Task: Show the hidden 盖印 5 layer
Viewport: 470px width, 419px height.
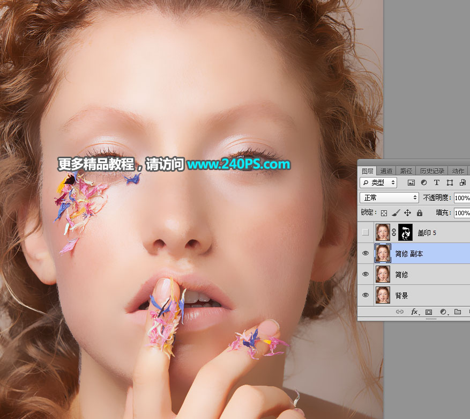Action: (365, 232)
